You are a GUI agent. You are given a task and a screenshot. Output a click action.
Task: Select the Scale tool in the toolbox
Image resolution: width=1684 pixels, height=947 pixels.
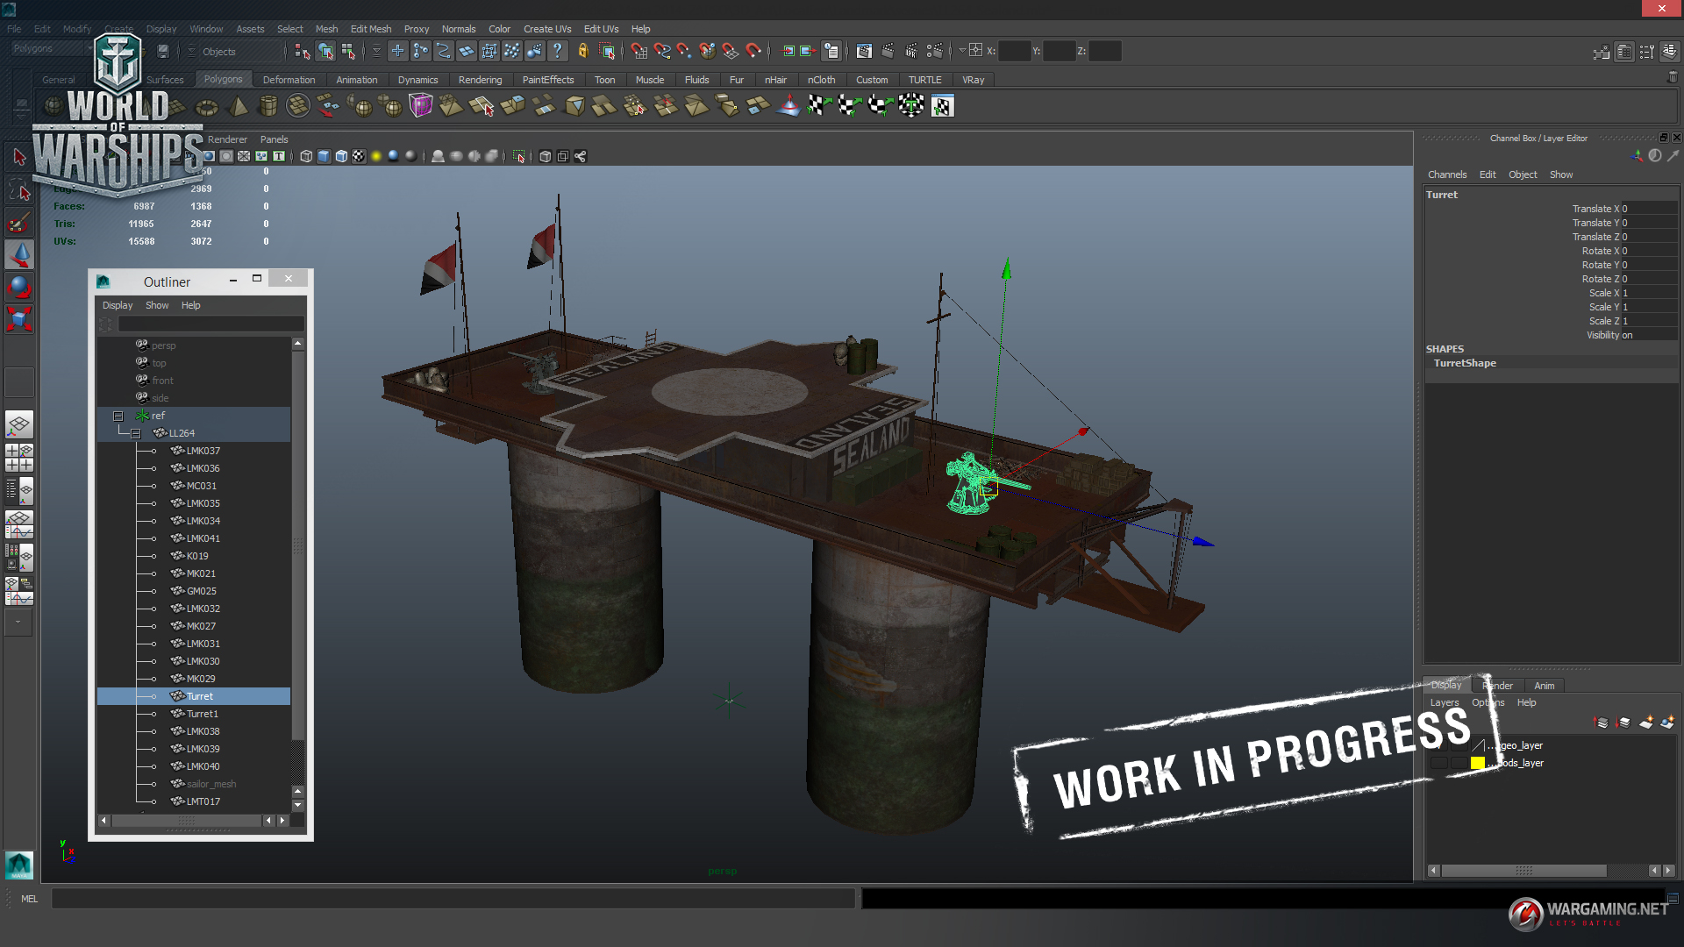coord(19,318)
